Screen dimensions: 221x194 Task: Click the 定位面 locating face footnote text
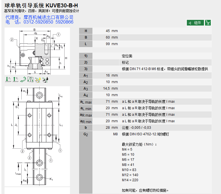[127, 56]
